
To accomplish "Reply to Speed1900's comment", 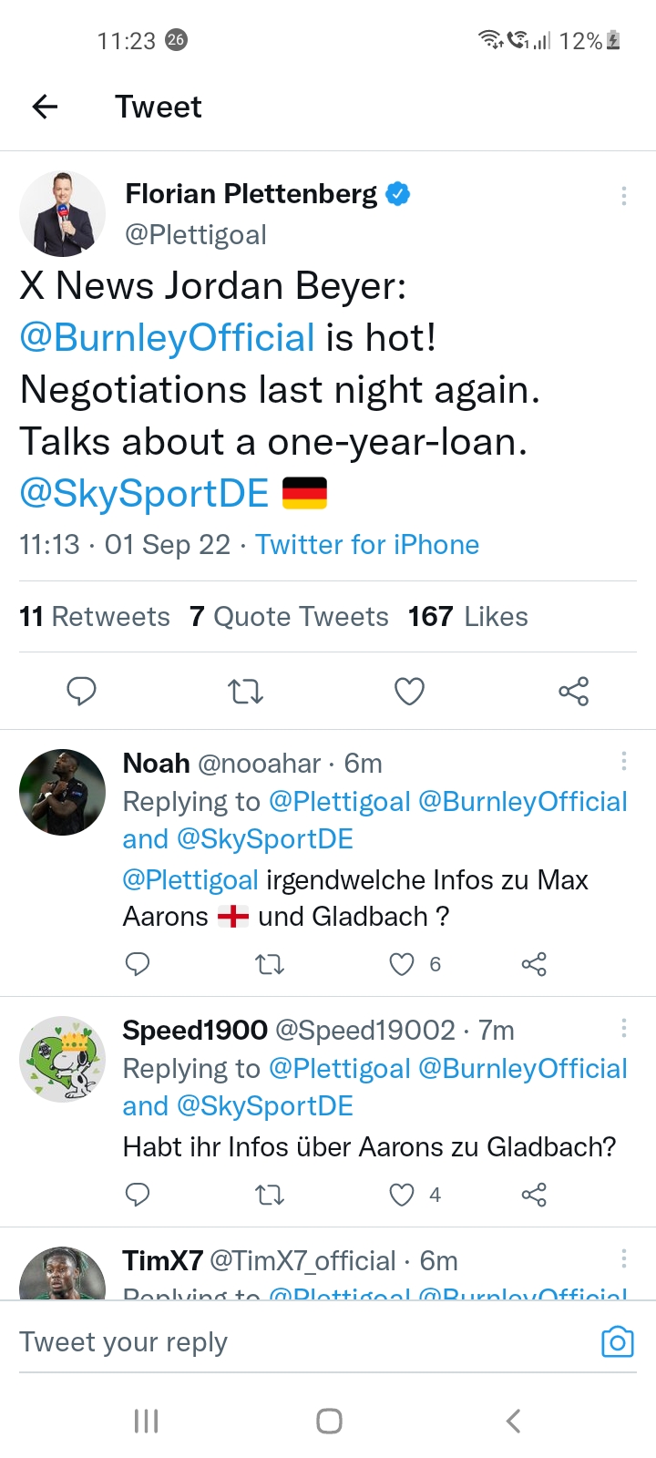I will (x=138, y=1195).
